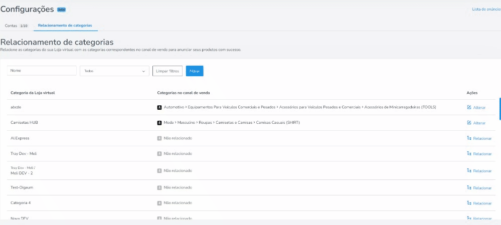
Task: Click the blue Filtrar button
Action: tap(195, 71)
